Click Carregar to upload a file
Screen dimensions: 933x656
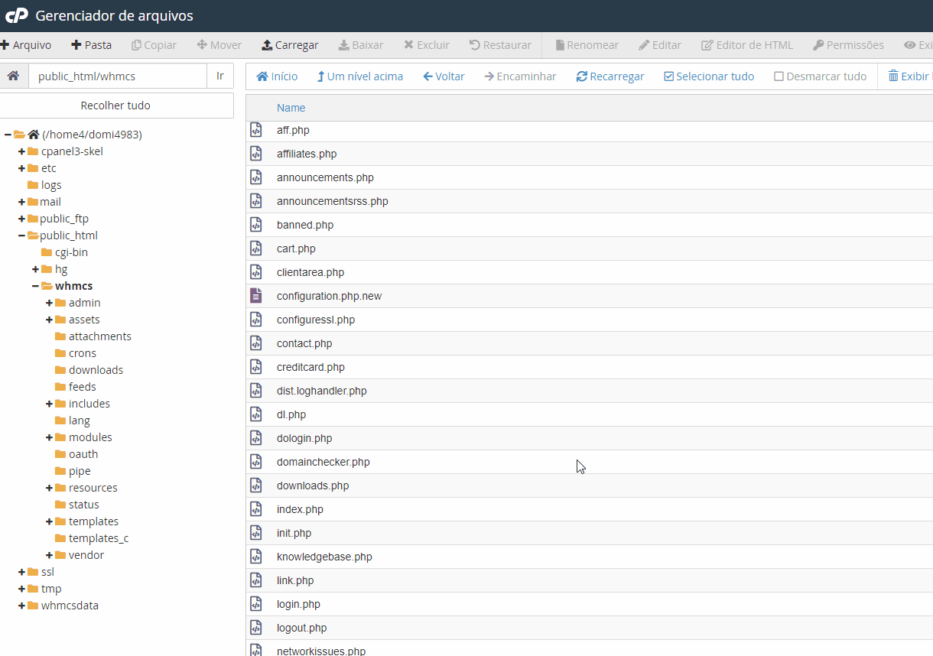[290, 45]
